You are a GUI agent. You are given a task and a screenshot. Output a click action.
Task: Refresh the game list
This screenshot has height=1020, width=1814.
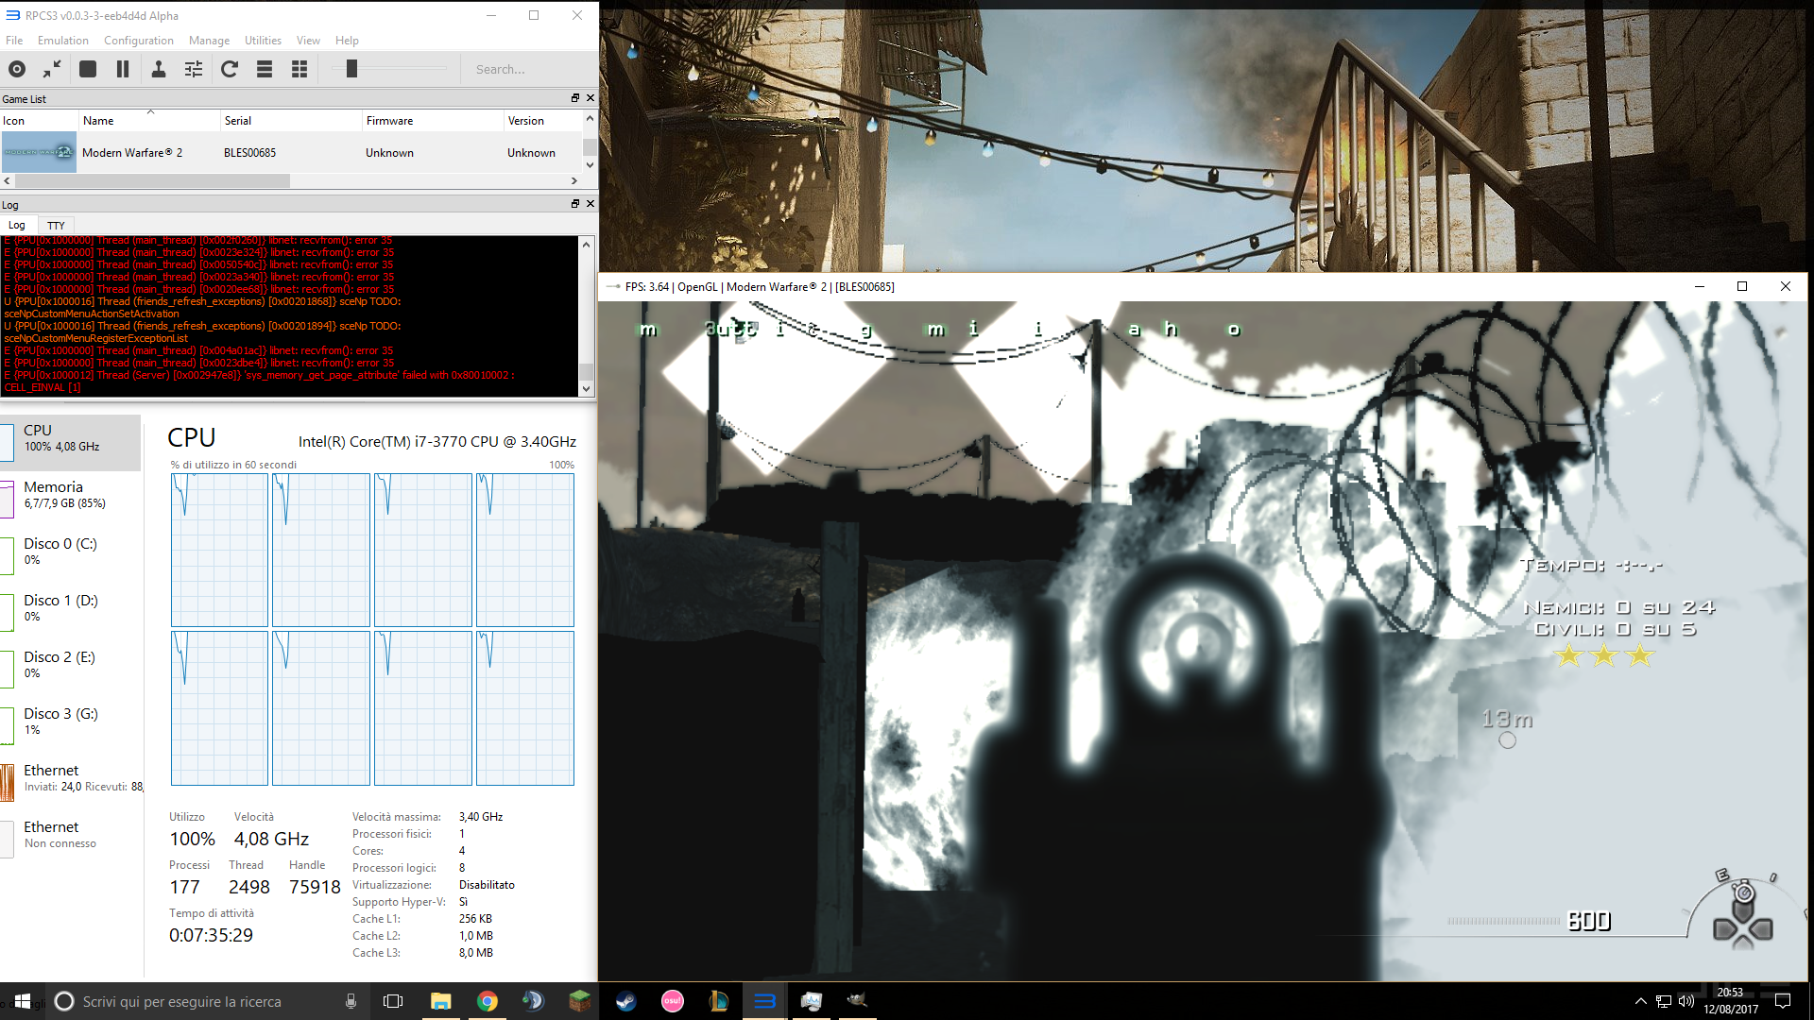(230, 69)
